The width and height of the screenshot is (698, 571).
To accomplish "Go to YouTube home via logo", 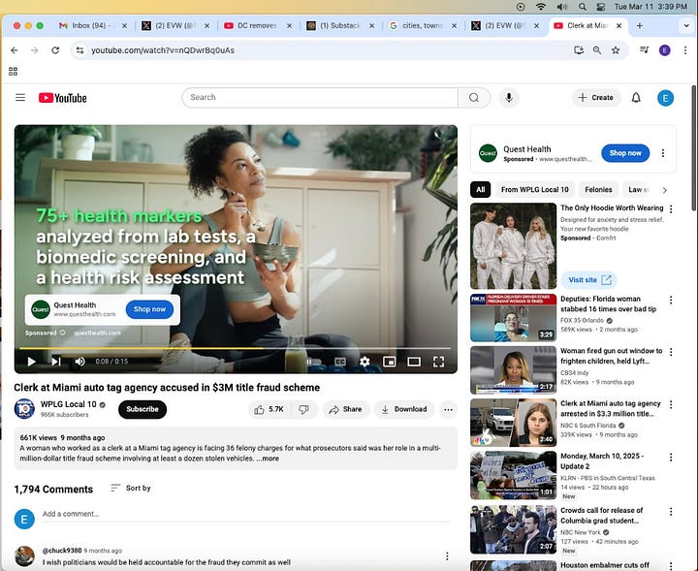I will (63, 98).
